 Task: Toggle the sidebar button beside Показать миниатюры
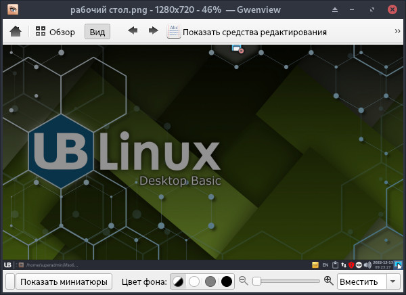pos(10,281)
